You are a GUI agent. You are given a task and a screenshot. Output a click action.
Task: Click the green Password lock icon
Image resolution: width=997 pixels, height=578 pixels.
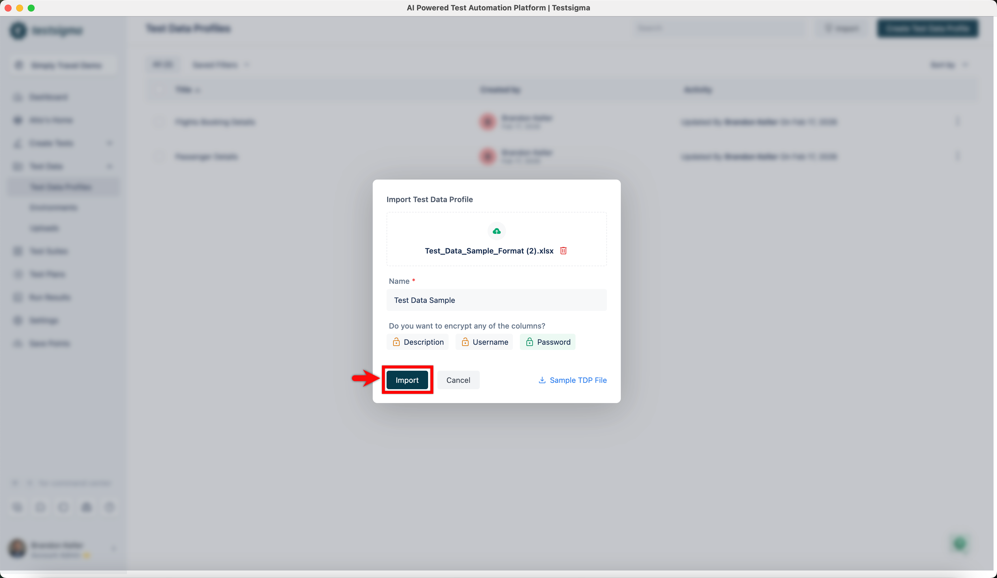(x=529, y=342)
